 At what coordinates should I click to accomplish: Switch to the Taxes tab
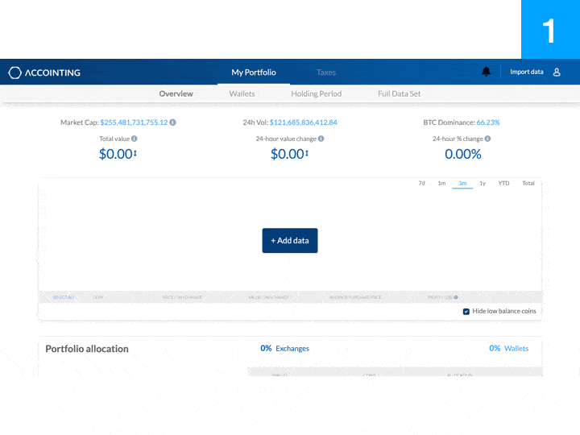pyautogui.click(x=326, y=72)
